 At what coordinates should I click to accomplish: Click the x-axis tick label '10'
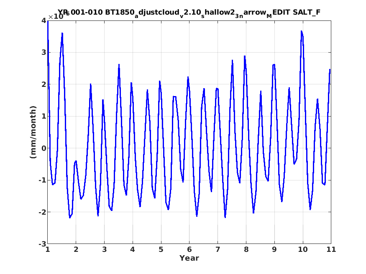[302, 249]
